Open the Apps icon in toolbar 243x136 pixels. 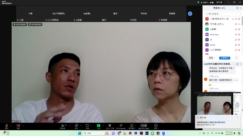pyautogui.click(x=132, y=125)
